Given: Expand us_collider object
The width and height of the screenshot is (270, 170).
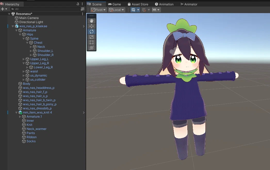Looking at the screenshot, I should pos(23,80).
